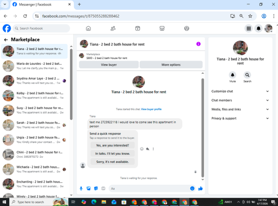Search in conversation magnifier icon
The width and height of the screenshot is (278, 206).
(247, 75)
